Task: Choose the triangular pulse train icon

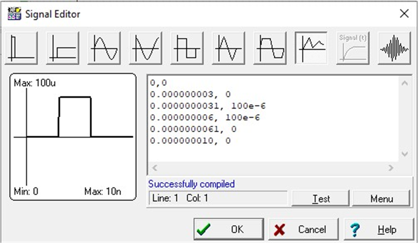Action: [228, 49]
